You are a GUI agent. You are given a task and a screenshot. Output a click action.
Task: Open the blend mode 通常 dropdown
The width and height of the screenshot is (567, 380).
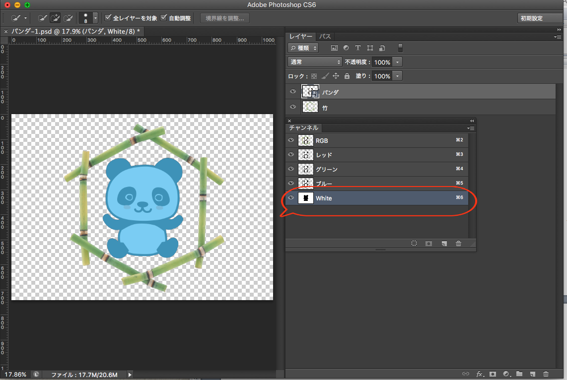click(315, 62)
